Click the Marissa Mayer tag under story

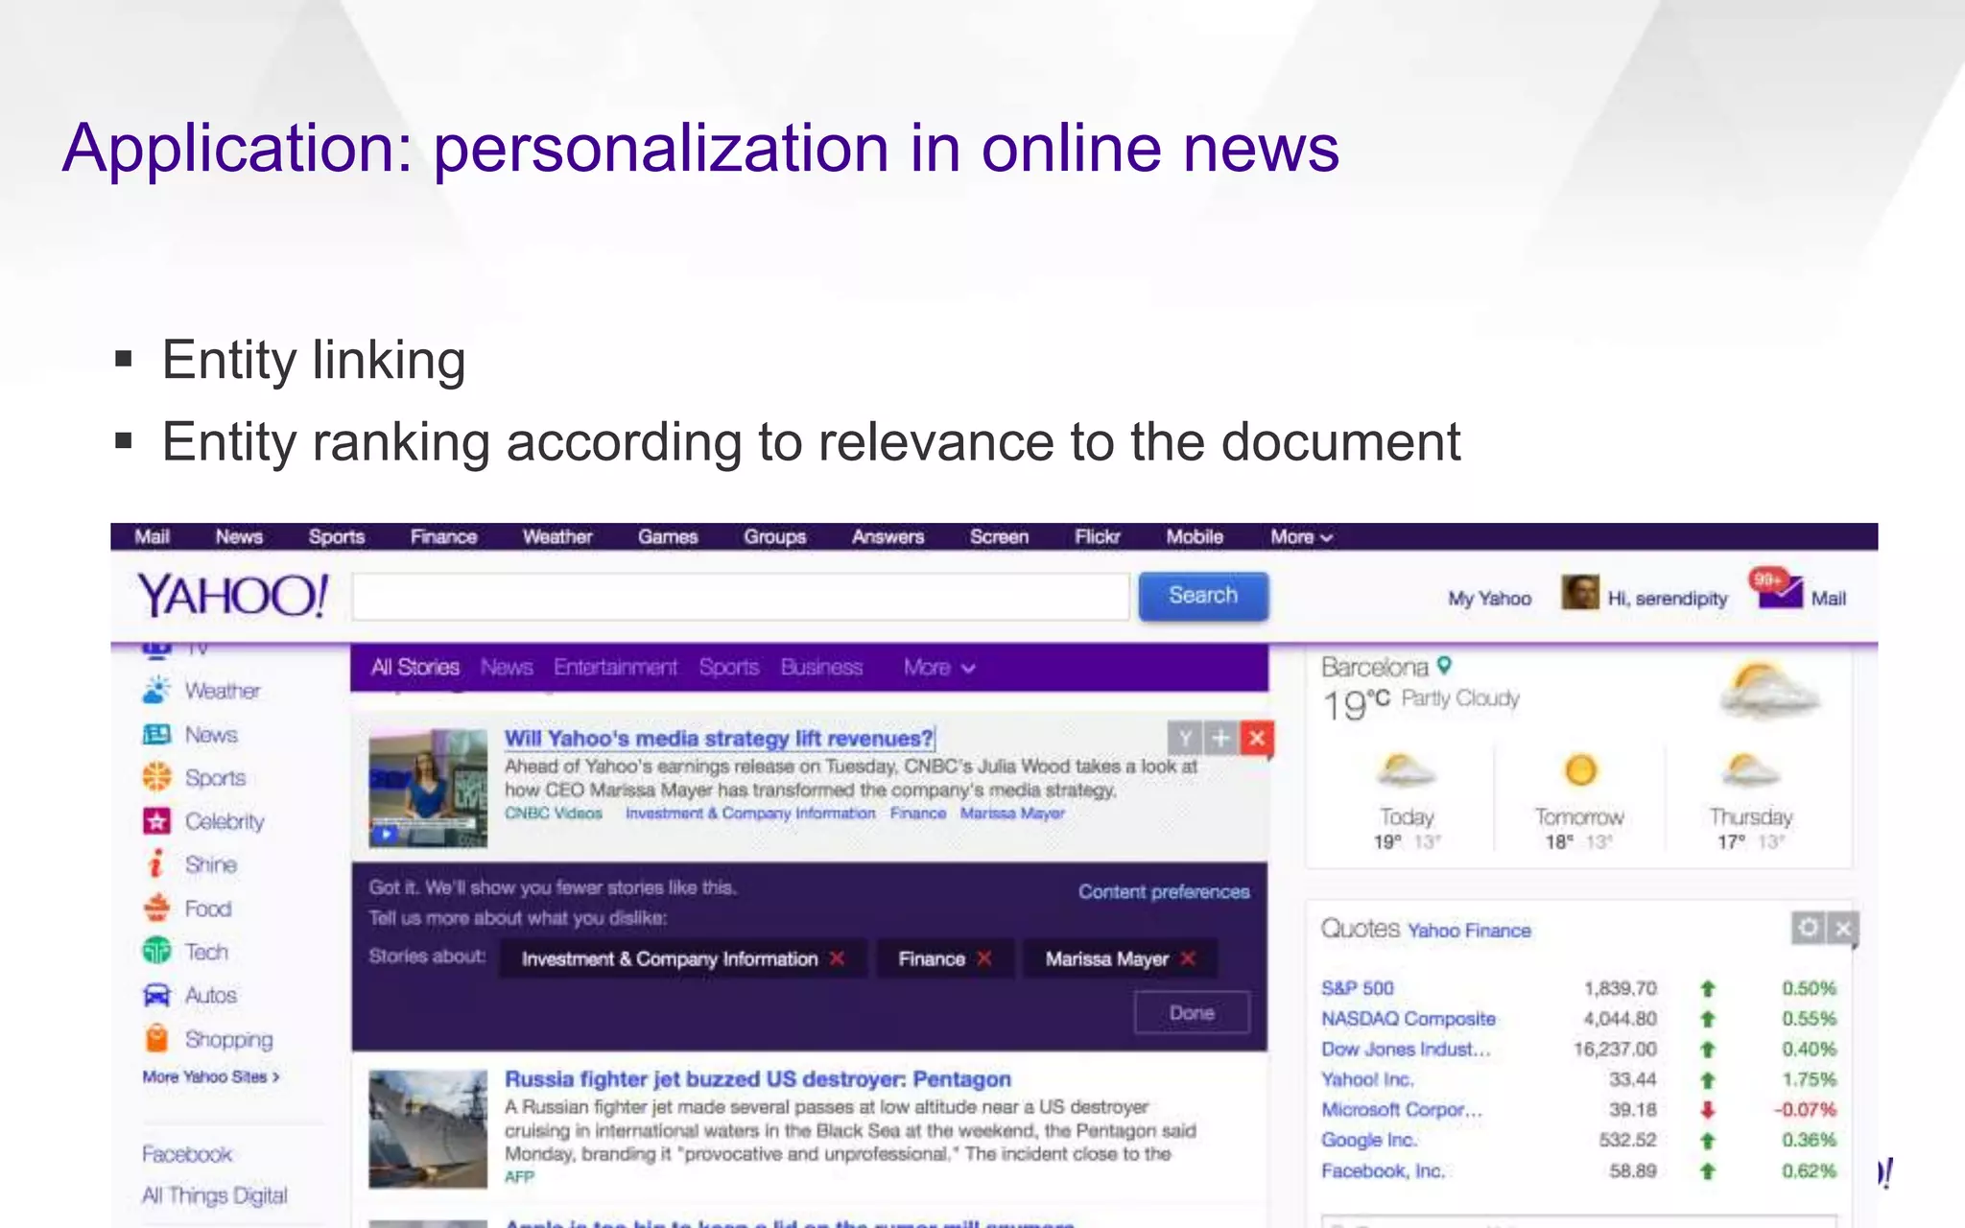point(1012,814)
